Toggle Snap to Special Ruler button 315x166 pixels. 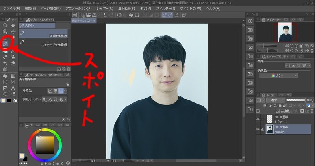click(x=170, y=15)
